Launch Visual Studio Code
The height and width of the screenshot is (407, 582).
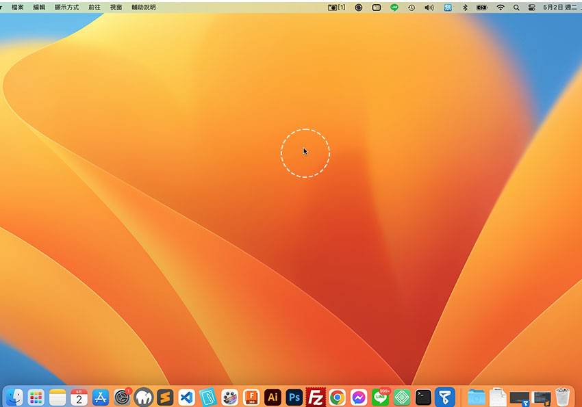tap(187, 397)
